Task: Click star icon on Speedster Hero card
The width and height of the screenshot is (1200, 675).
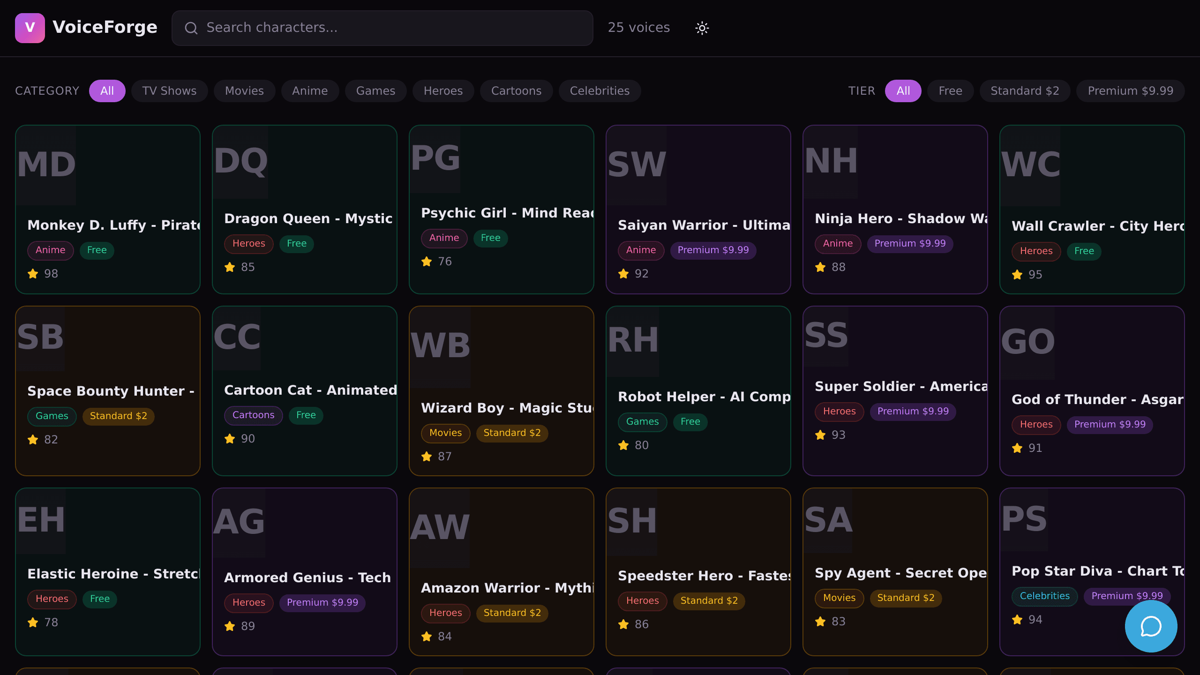Action: 623,624
